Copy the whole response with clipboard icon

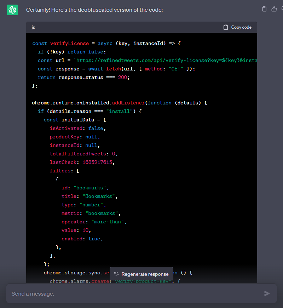point(264,9)
